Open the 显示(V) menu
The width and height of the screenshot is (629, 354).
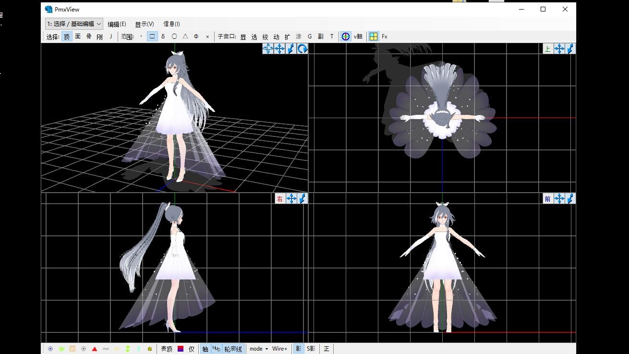[144, 24]
